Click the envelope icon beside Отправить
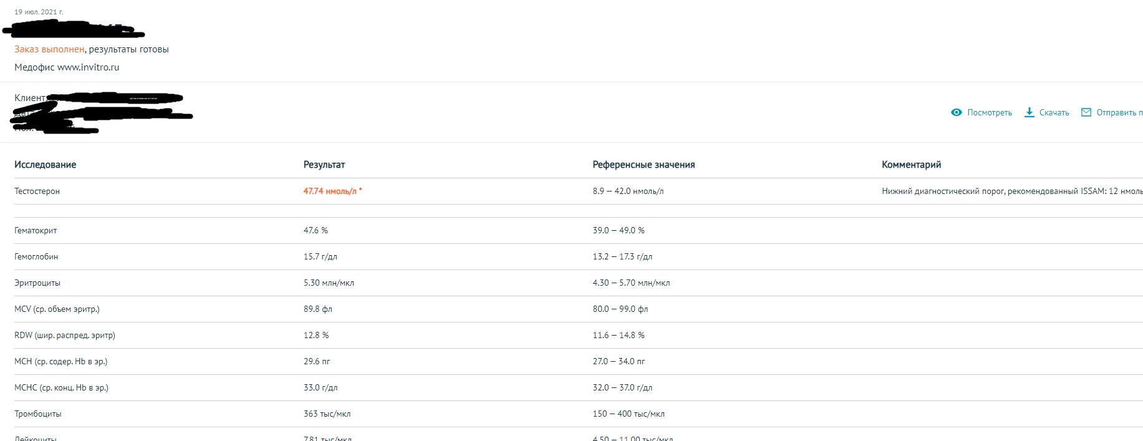The image size is (1143, 441). pos(1086,112)
